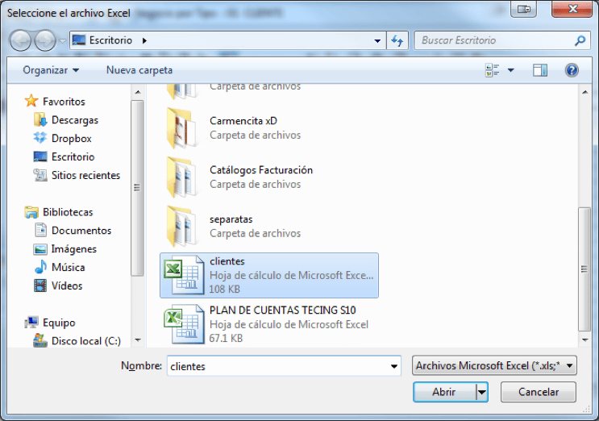Click the help question mark icon
Image resolution: width=599 pixels, height=421 pixels.
coord(572,70)
